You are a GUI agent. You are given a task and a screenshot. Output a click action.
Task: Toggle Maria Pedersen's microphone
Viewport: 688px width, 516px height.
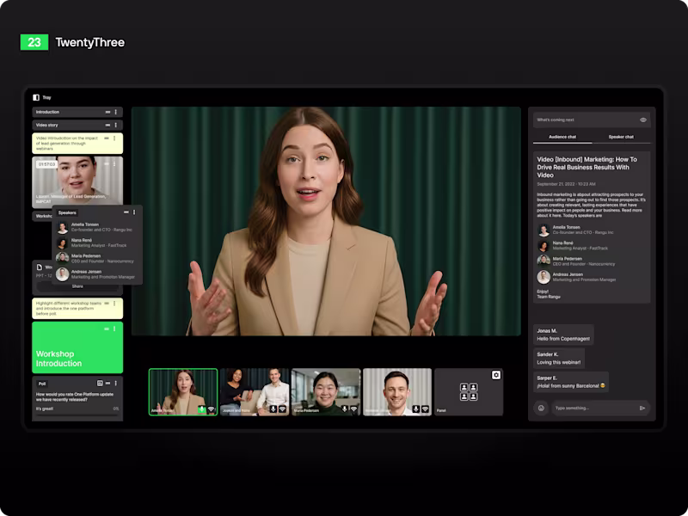(x=345, y=409)
